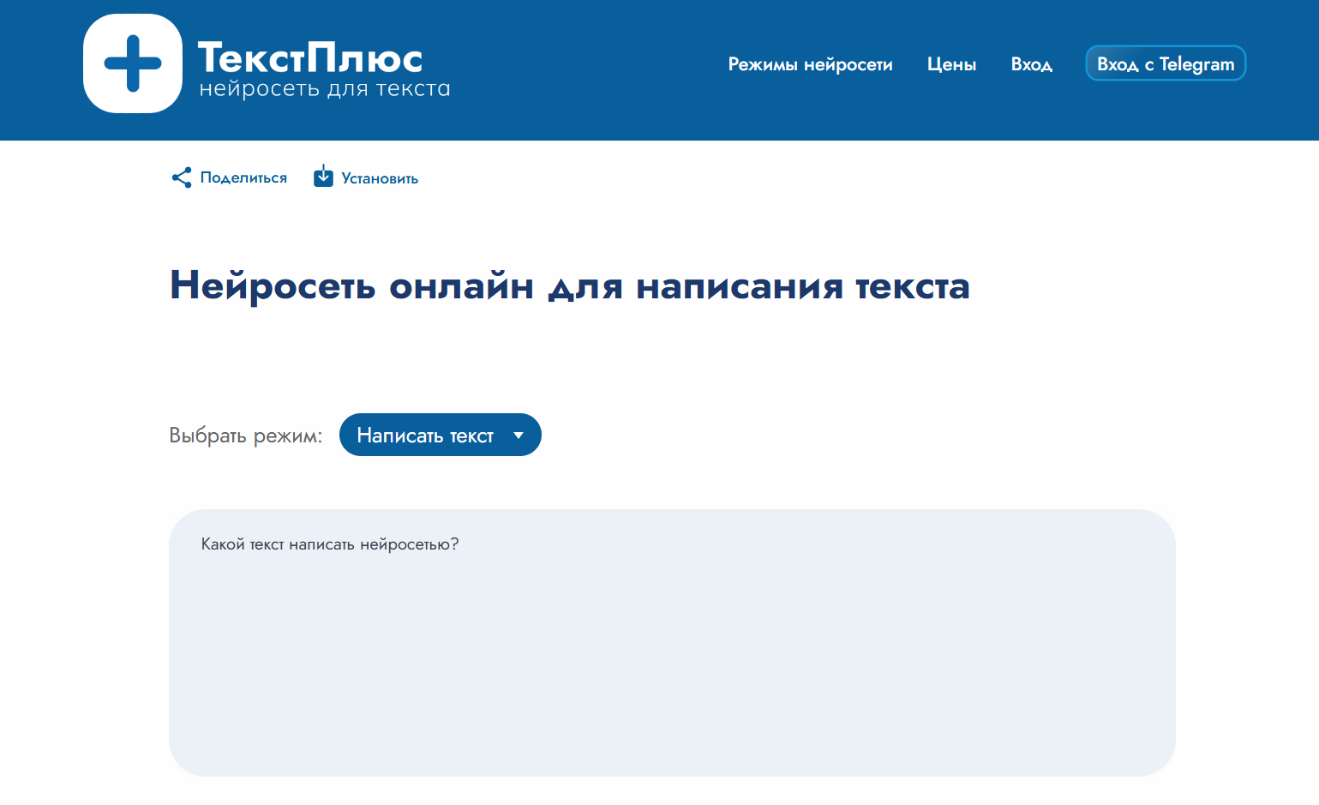
Task: Click the Выбрать режим label
Action: (x=246, y=436)
